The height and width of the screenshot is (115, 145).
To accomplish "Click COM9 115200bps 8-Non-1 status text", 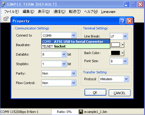I will (x=19, y=112).
